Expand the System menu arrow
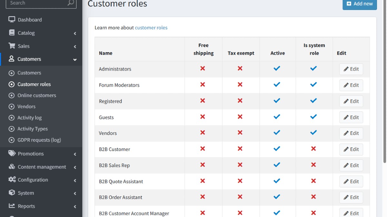Image resolution: width=387 pixels, height=217 pixels. coord(75,194)
